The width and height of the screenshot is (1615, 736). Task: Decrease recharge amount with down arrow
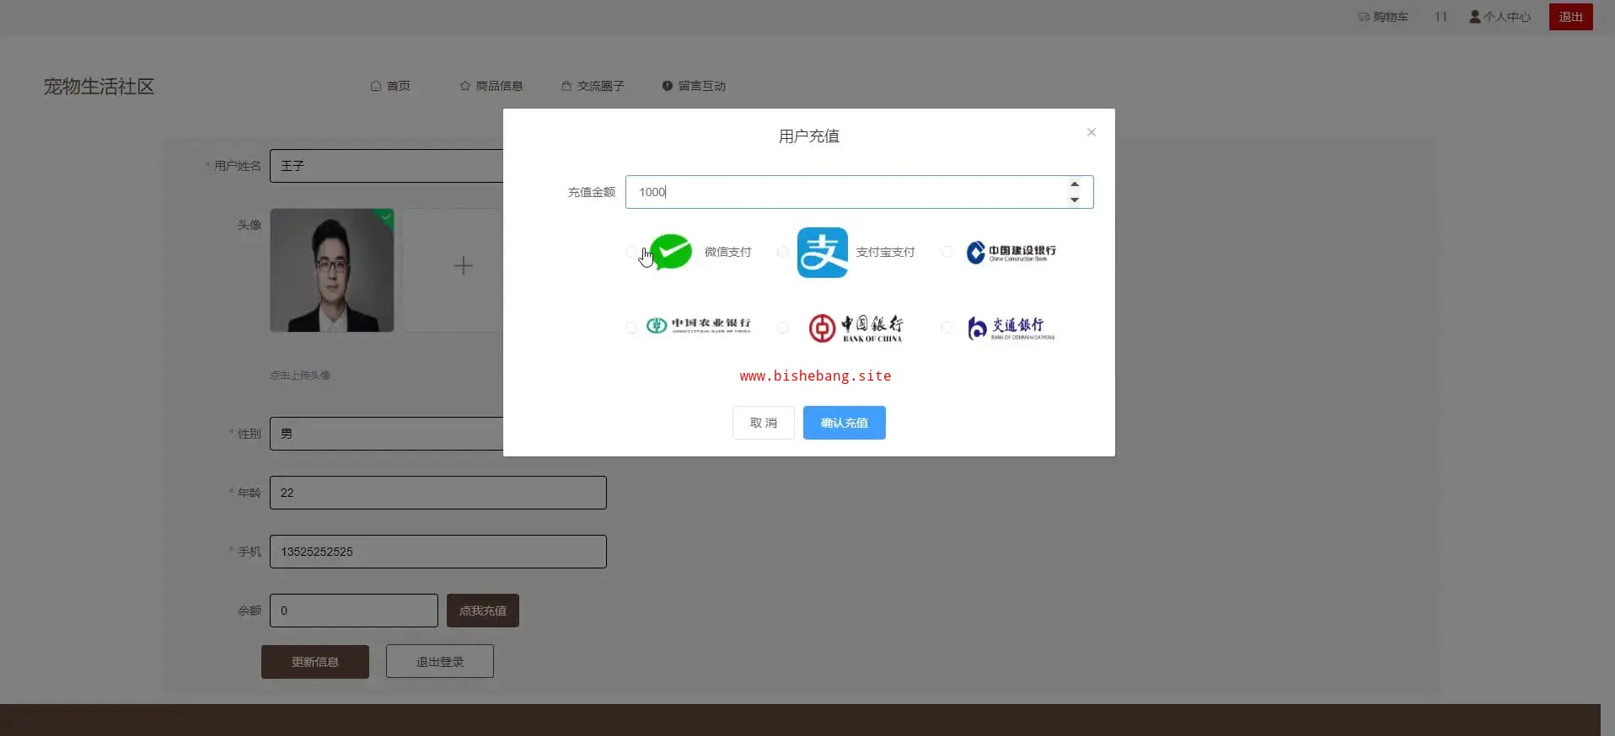click(1075, 200)
